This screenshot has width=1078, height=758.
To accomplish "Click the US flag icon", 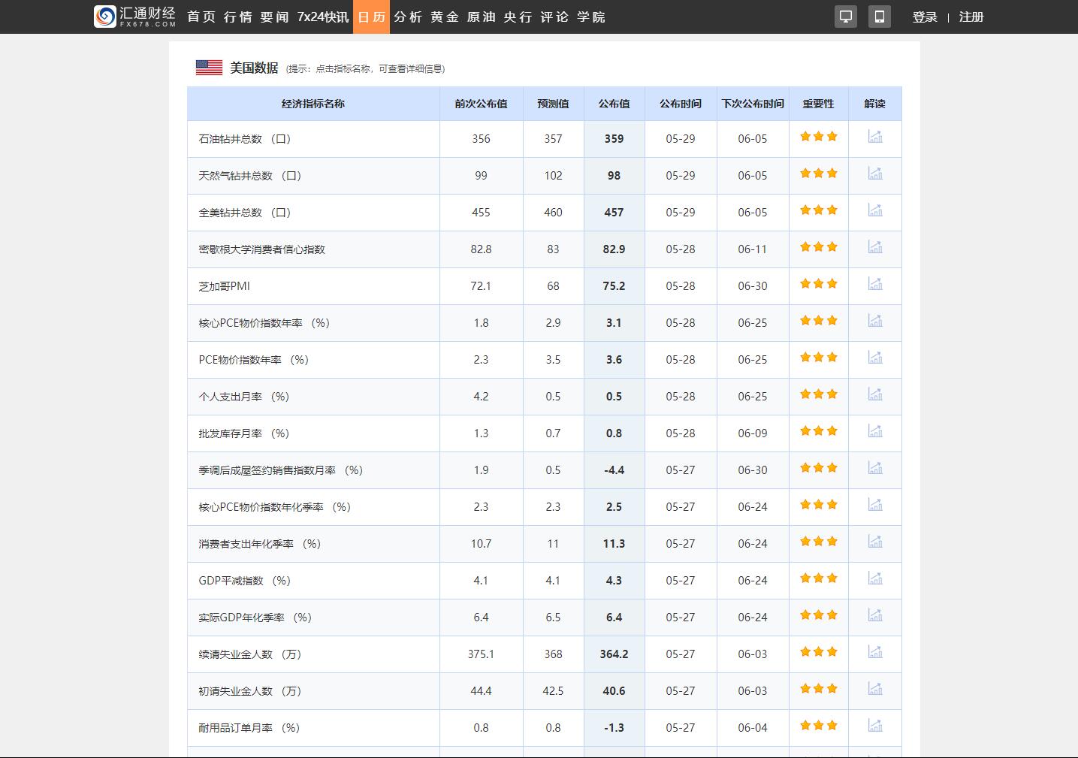I will 209,68.
